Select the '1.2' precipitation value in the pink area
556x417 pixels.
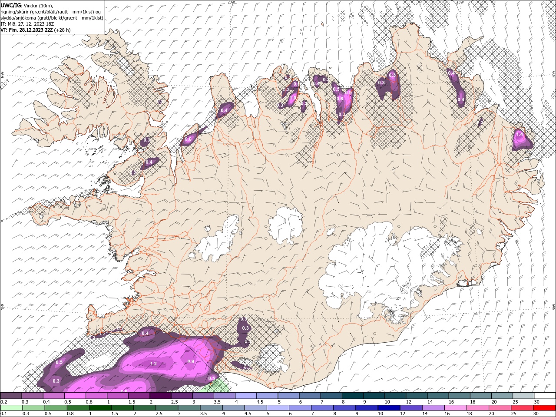pyautogui.click(x=153, y=364)
